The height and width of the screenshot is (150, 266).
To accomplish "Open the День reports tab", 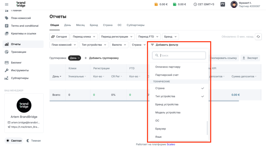I will click(68, 25).
